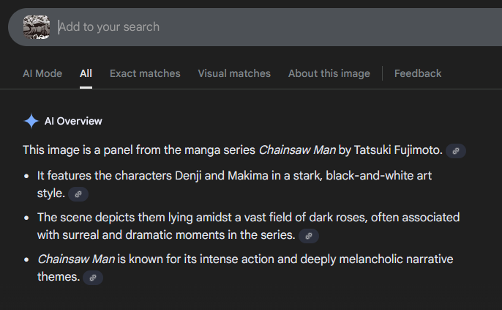This screenshot has width=502, height=310.
Task: Click the Feedback link
Action: (x=418, y=73)
